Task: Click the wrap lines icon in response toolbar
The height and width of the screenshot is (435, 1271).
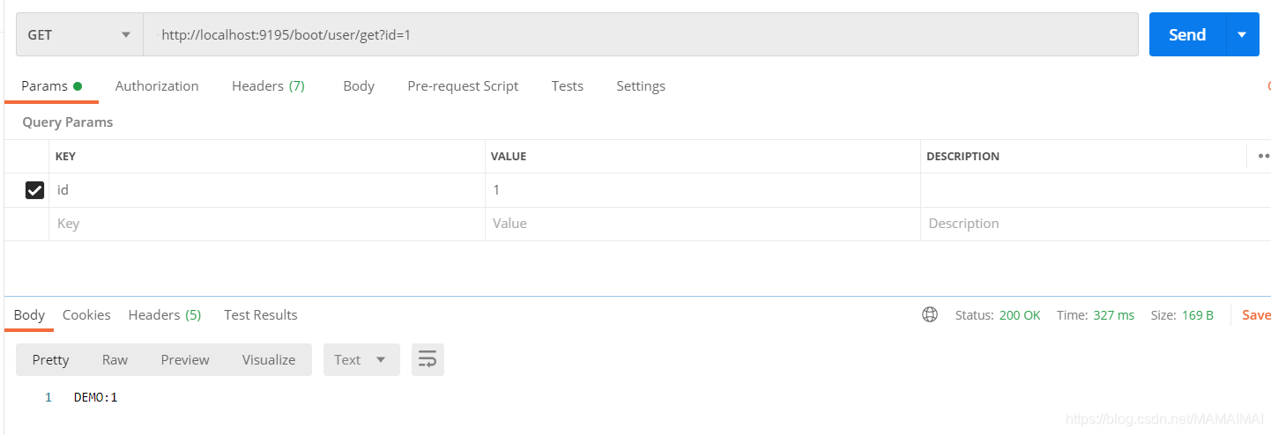Action: pos(427,359)
